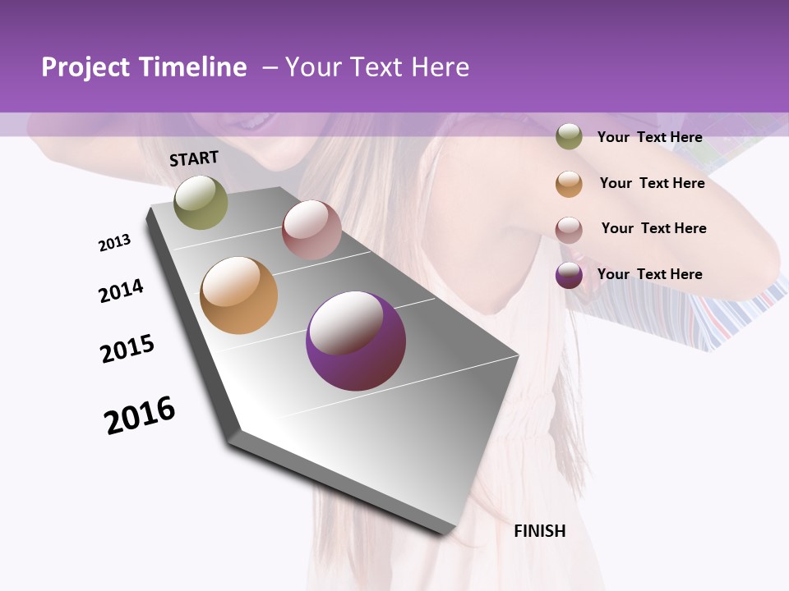Click the START label above the green sphere
Screen dimensions: 789x591
(193, 158)
